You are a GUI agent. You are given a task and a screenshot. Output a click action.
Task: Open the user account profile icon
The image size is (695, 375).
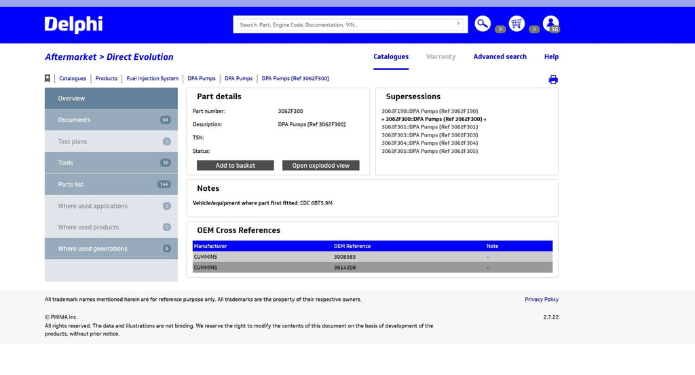point(550,24)
